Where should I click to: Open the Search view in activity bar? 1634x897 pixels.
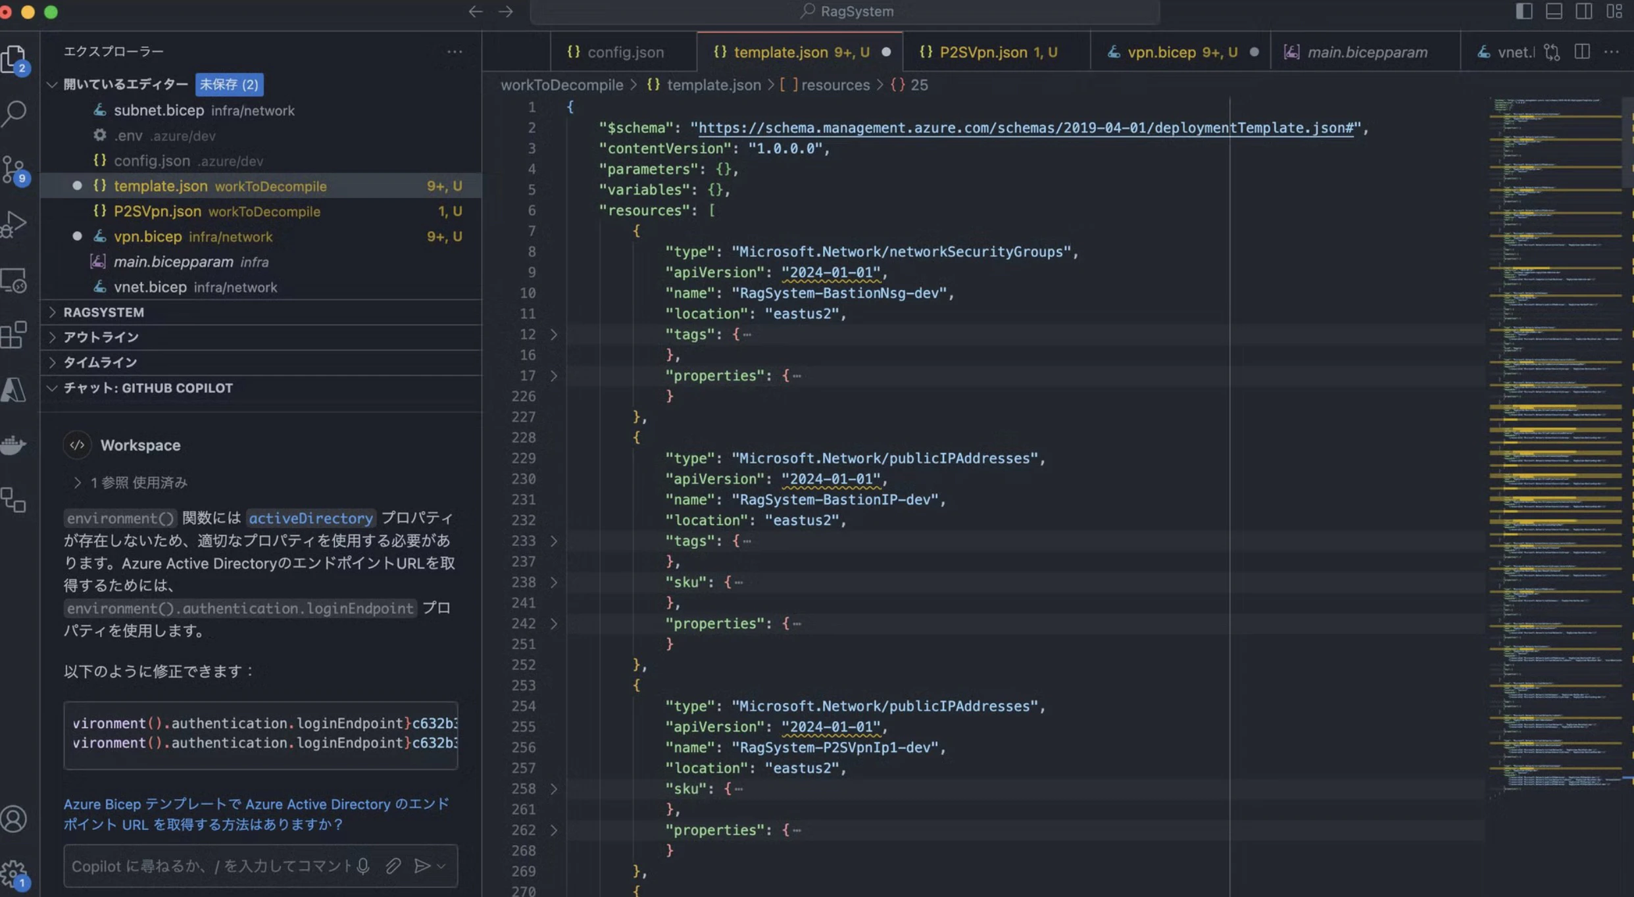14,113
